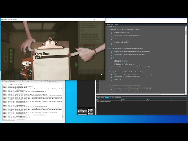Click the code editor vertical scrollbar thumb
The width and height of the screenshot is (188, 141).
point(186,33)
